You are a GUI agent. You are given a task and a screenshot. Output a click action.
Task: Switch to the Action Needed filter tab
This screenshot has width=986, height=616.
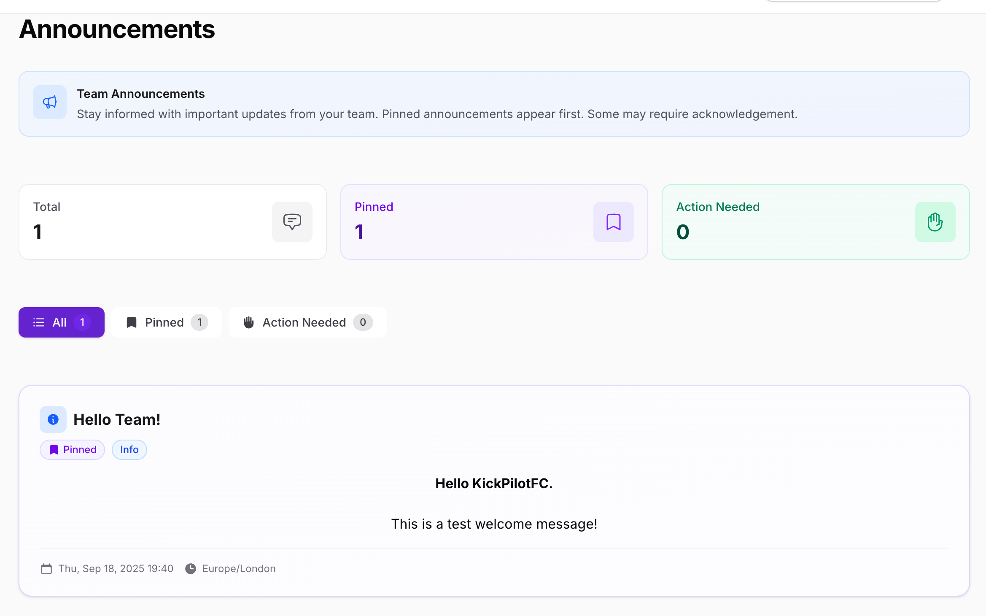pyautogui.click(x=307, y=322)
